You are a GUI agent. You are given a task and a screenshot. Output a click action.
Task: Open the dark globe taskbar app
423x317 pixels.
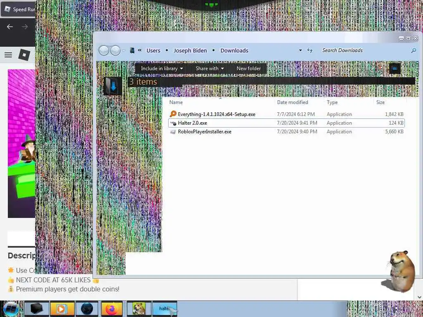pyautogui.click(x=87, y=309)
